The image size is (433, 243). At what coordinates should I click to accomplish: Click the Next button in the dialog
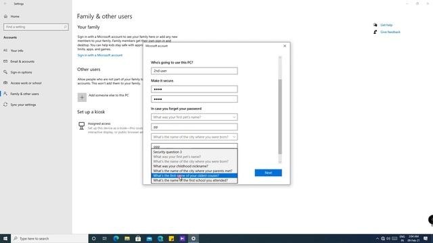(x=268, y=173)
